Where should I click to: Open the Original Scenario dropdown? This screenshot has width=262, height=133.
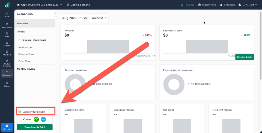pyautogui.click(x=80, y=5)
